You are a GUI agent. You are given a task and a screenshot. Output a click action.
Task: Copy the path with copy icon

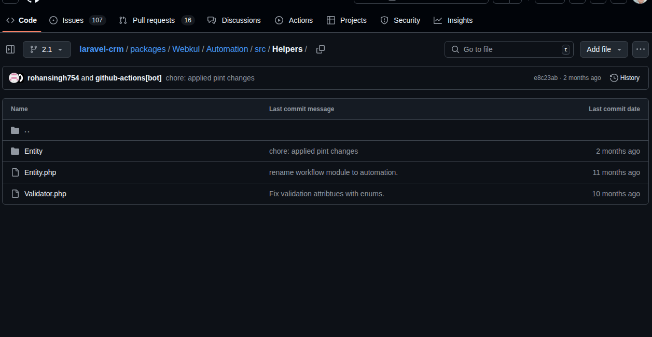coord(321,49)
